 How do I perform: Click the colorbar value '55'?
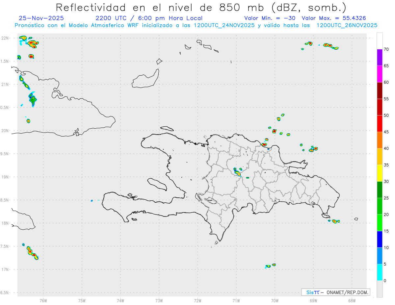pyautogui.click(x=386, y=99)
